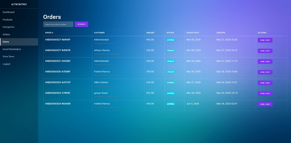Screen dimensions: 291x143
Task: View/Edit Albin Hamza's €50.00 order
Action: pos(265,83)
